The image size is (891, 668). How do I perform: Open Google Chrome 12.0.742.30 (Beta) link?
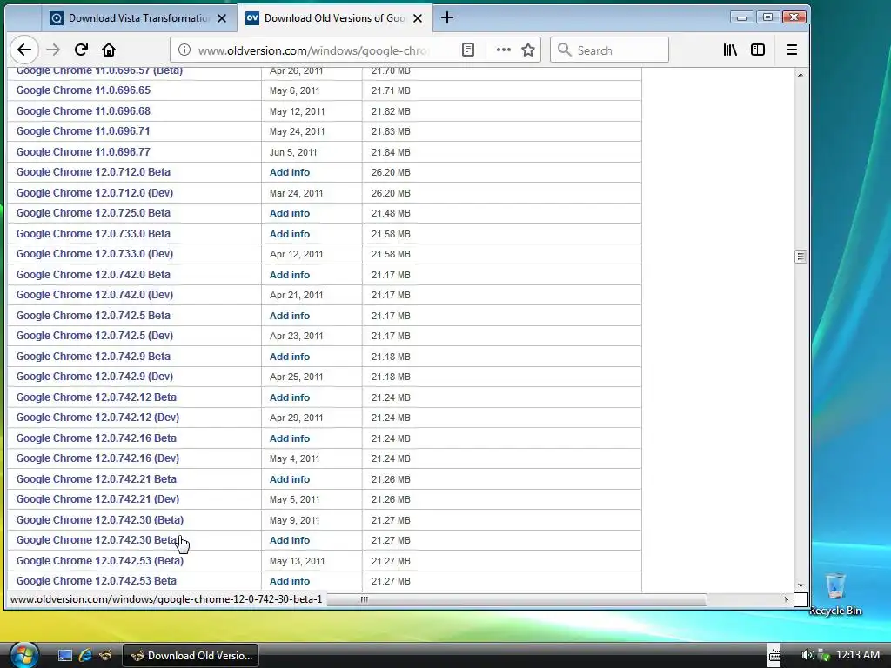pyautogui.click(x=100, y=520)
